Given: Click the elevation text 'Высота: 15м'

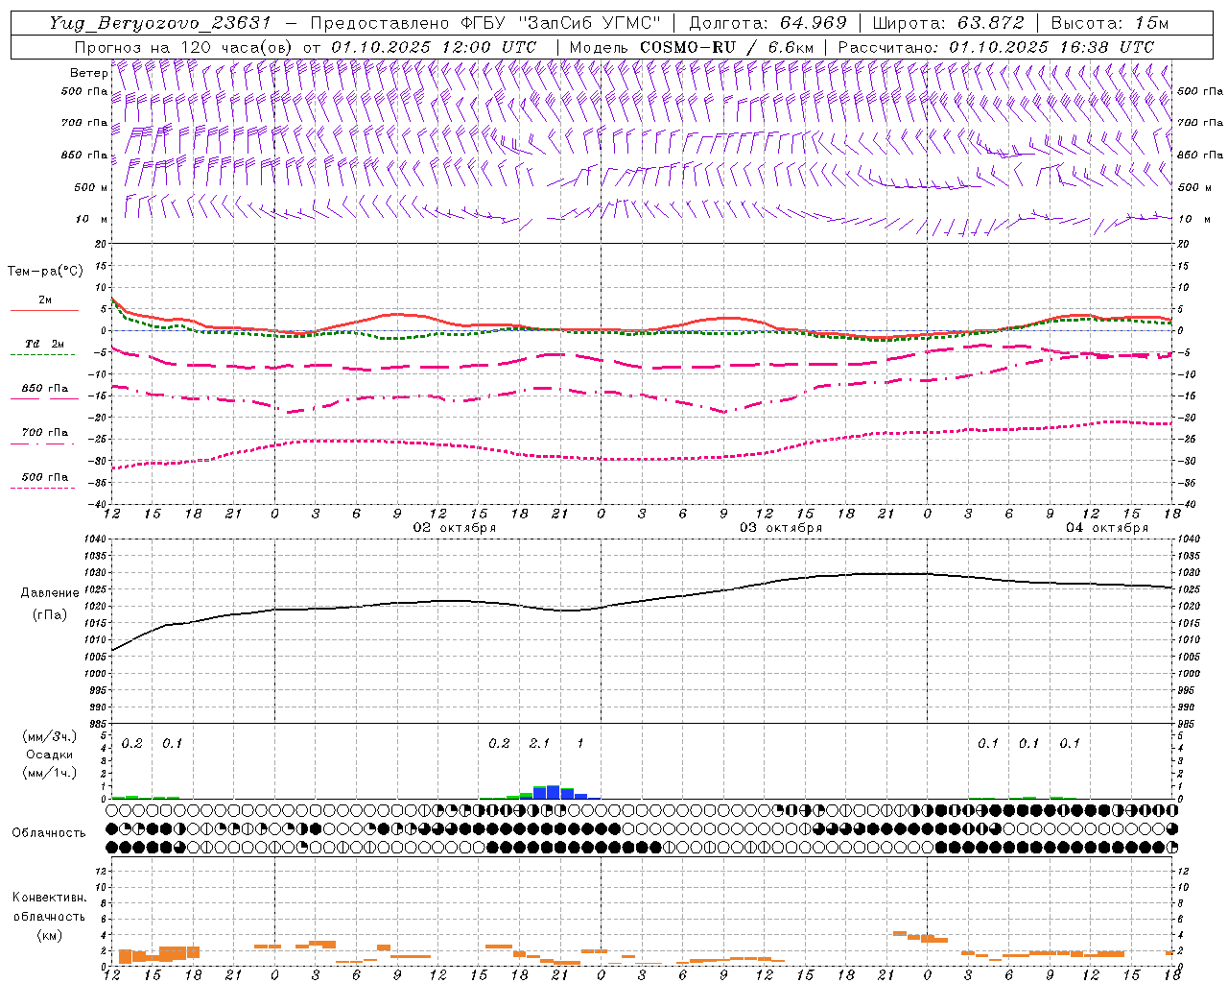Looking at the screenshot, I should tap(1110, 23).
